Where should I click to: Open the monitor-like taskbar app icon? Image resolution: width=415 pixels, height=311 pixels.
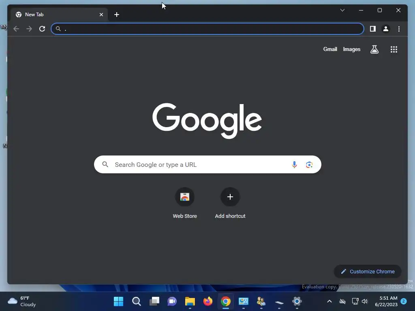pos(244,301)
